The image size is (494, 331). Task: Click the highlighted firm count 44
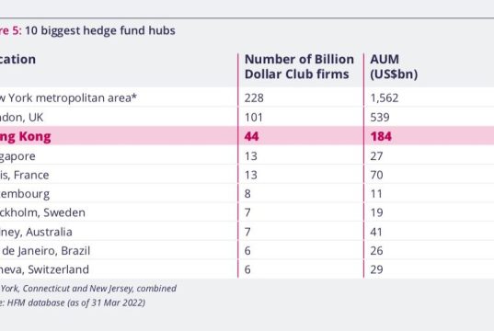251,136
